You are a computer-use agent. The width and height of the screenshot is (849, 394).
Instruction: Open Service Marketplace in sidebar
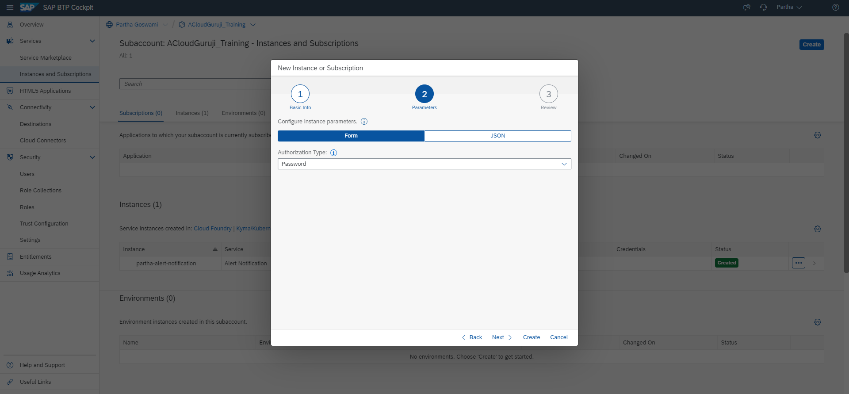point(46,58)
